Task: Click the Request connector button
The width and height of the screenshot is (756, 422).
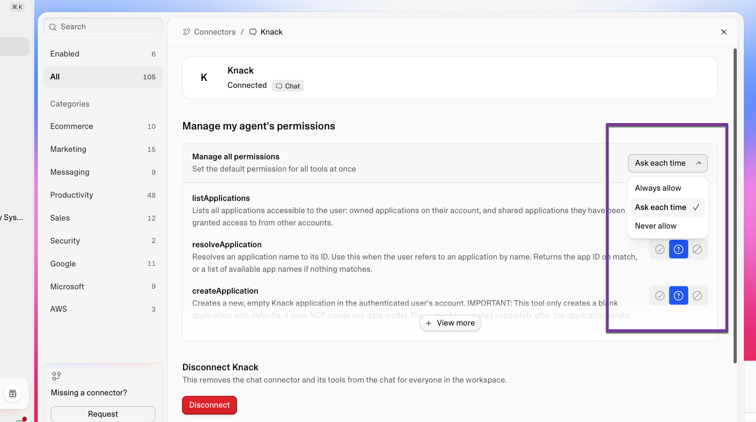Action: [103, 414]
